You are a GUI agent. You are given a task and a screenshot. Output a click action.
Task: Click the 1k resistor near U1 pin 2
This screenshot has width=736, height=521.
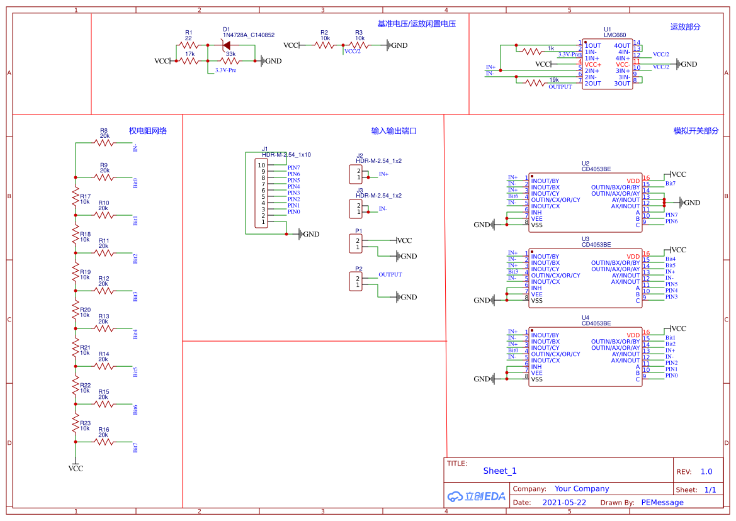[532, 51]
